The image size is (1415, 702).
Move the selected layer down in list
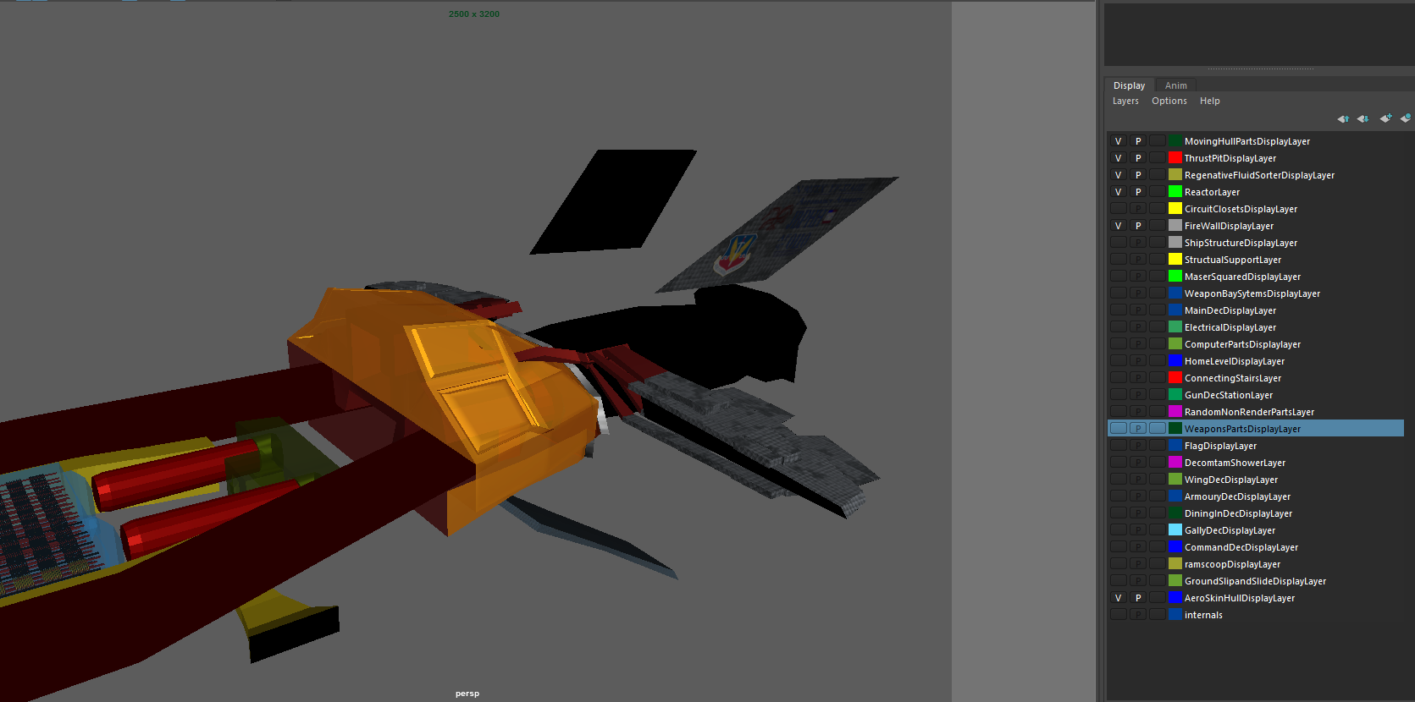[x=1362, y=118]
